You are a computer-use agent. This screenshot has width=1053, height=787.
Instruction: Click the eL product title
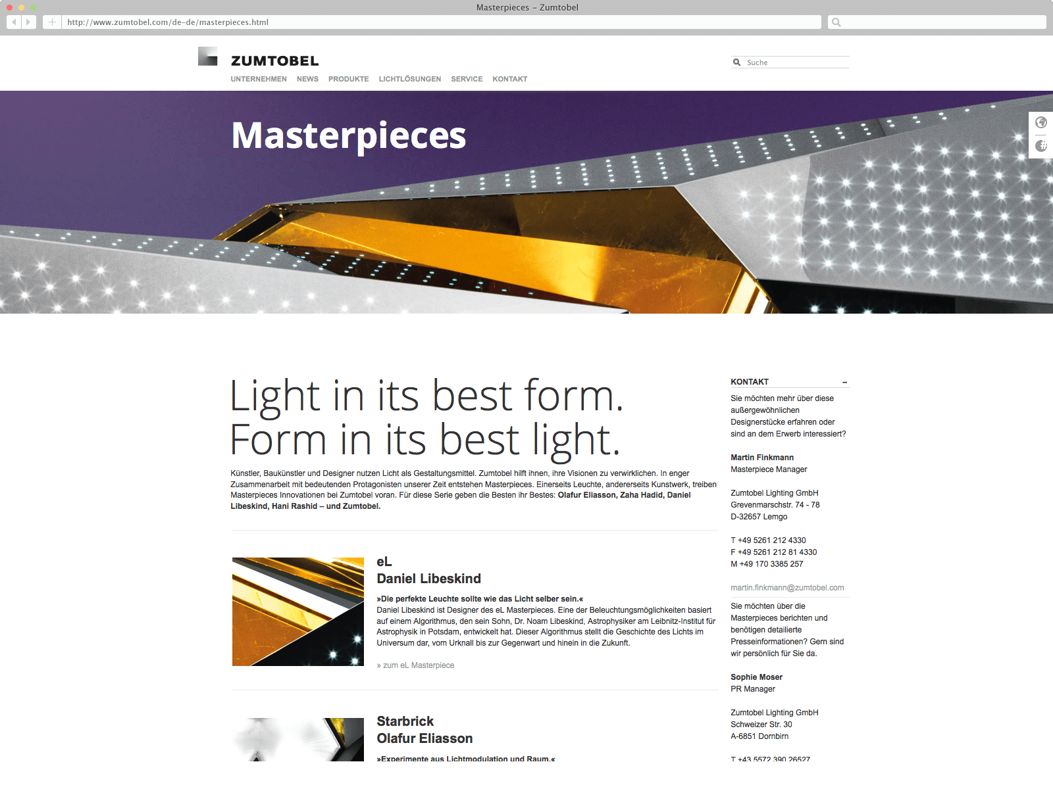tap(384, 561)
